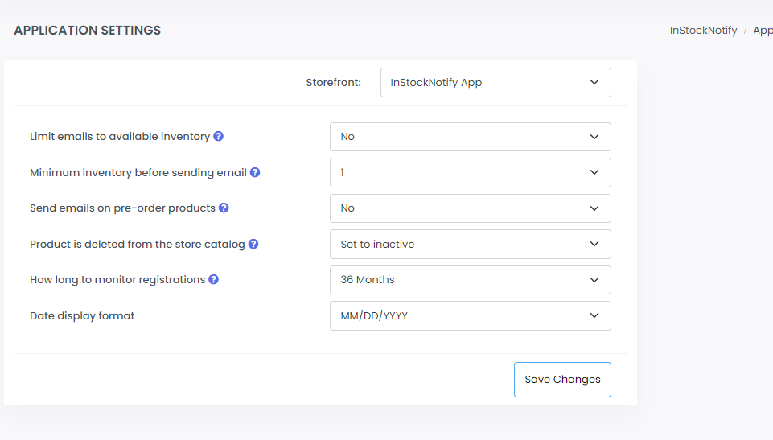
Task: Click help icon beside Product is deleted setting
Action: point(253,244)
